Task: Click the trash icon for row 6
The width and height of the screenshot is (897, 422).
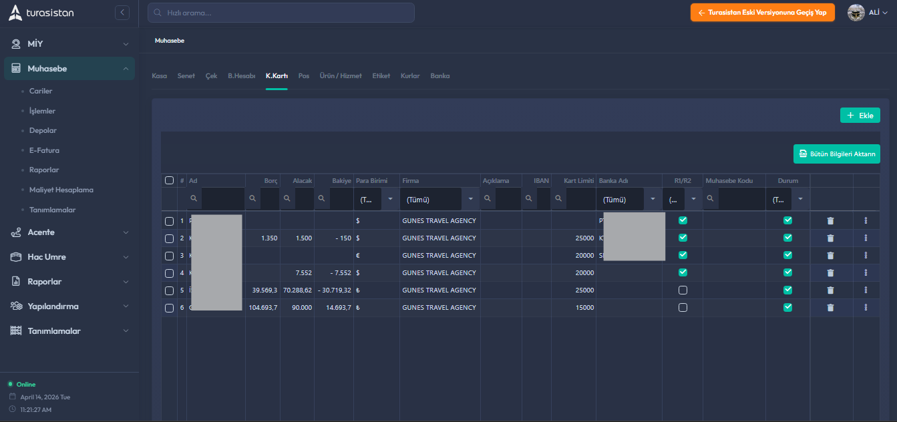Action: (x=830, y=307)
